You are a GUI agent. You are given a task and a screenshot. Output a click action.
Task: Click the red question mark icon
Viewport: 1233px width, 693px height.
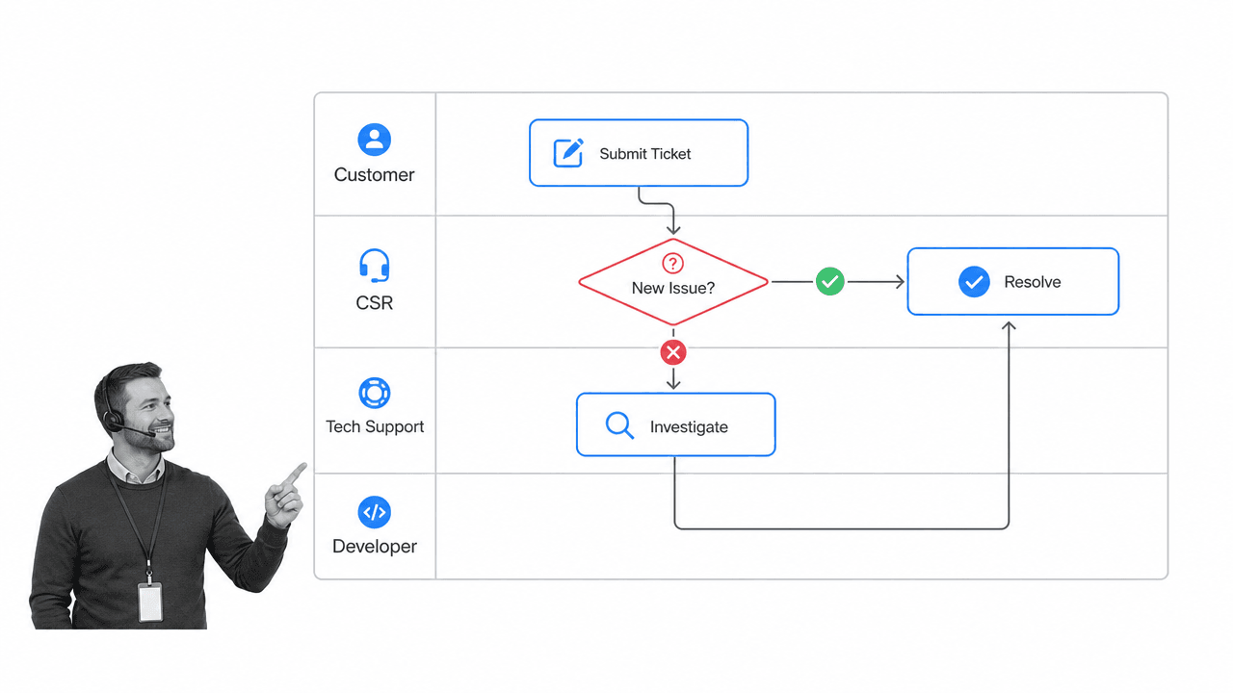tap(673, 263)
